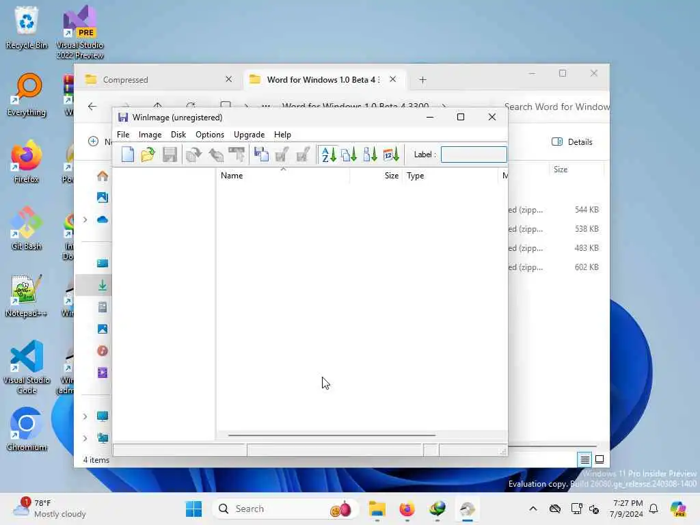Click the Search Word for Windows box
This screenshot has width=700, height=525.
(556, 107)
